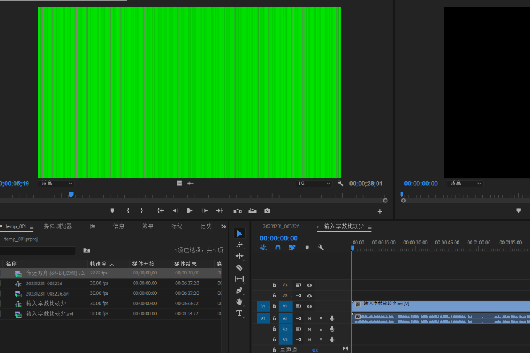The image size is (530, 353).
Task: Click the source monitor zoom scroll handle
Action: click(x=385, y=201)
